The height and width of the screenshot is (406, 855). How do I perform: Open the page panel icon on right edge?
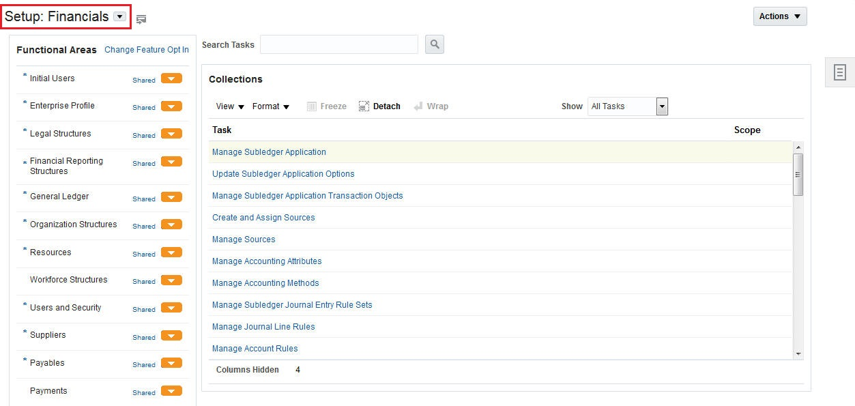pyautogui.click(x=840, y=72)
